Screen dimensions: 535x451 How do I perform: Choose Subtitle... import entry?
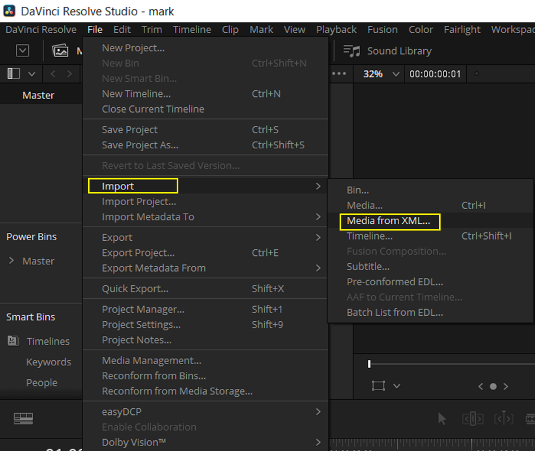coord(430,267)
